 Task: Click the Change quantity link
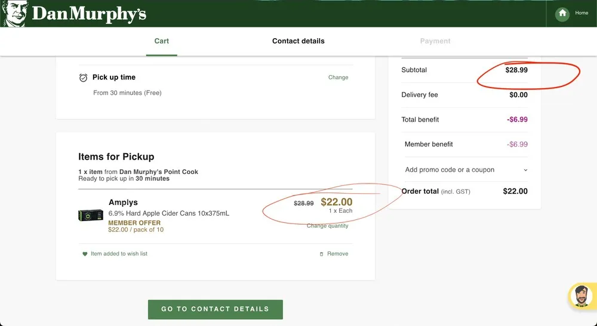tap(327, 226)
